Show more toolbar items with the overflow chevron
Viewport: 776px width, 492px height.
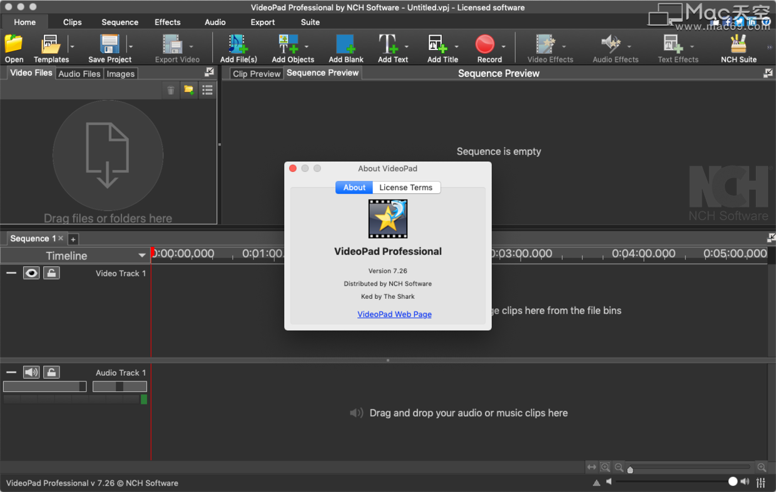pyautogui.click(x=770, y=47)
